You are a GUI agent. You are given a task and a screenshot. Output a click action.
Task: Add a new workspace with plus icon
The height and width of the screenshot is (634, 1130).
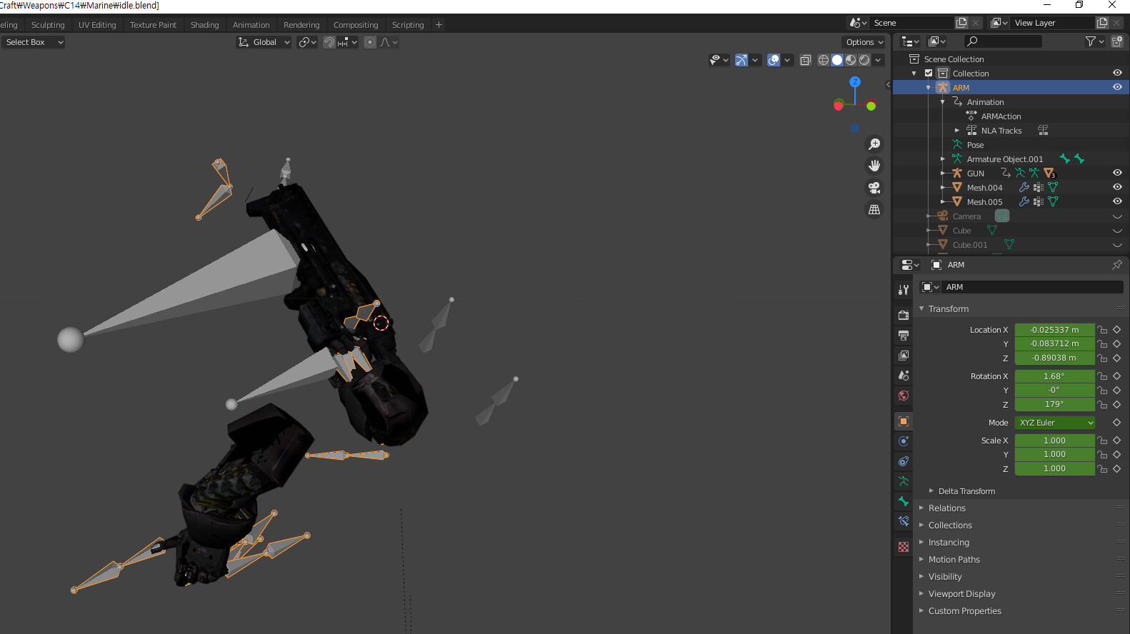[439, 24]
